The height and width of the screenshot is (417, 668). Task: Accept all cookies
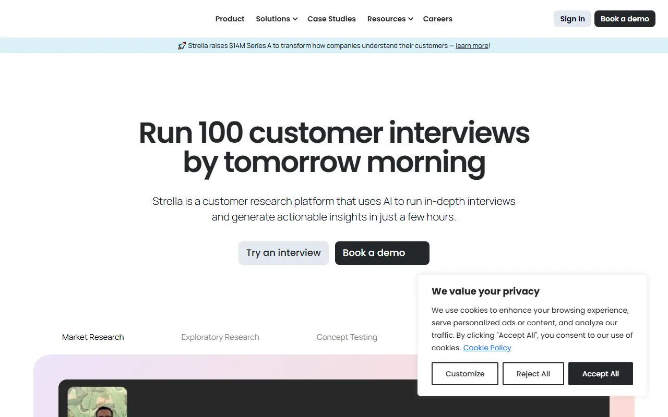click(x=601, y=374)
